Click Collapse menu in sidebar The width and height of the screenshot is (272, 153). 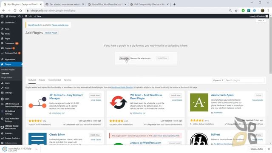click(x=11, y=143)
